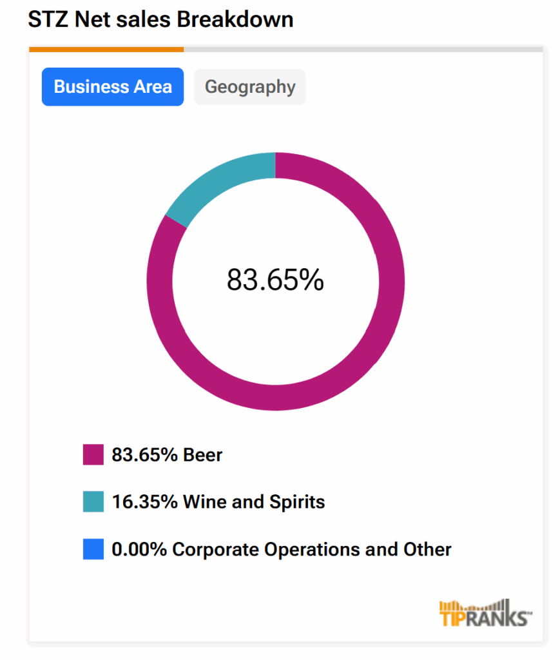Click the 0.00% figure in the legend
The image size is (560, 660).
(139, 549)
